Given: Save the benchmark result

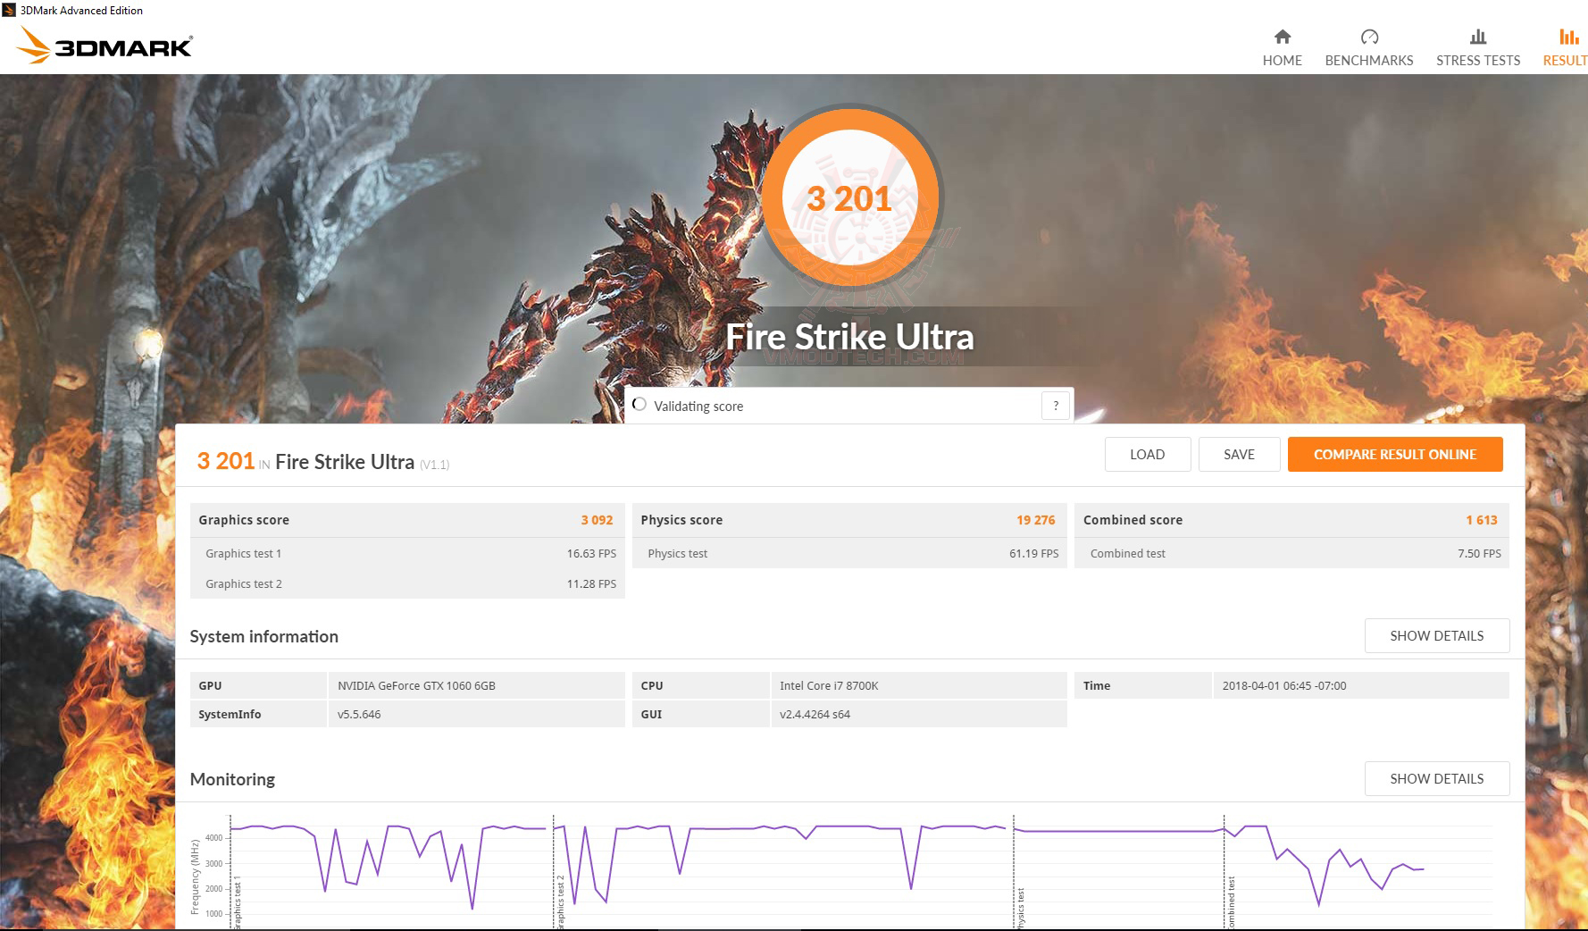Looking at the screenshot, I should [1240, 454].
